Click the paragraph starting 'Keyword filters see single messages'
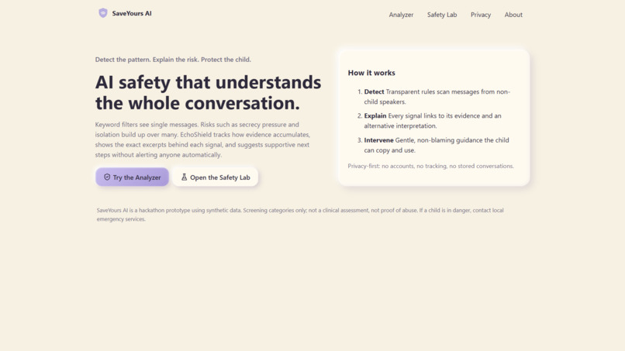The width and height of the screenshot is (625, 351). click(x=202, y=139)
